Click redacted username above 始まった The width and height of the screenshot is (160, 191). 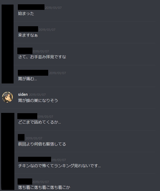coord(31,7)
